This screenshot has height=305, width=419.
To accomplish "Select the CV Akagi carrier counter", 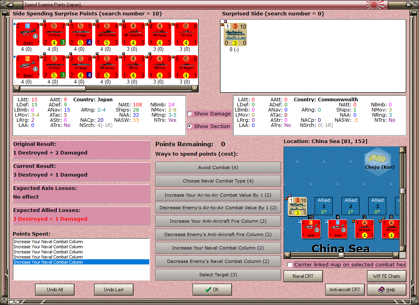I will pyautogui.click(x=81, y=67).
